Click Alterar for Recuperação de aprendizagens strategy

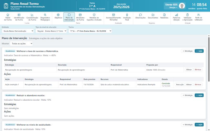pos(189,70)
